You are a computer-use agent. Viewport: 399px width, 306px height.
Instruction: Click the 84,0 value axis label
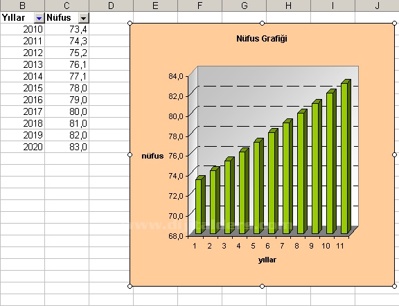(176, 76)
